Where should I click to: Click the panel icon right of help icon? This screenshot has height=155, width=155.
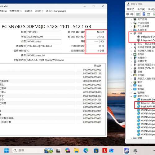[x=148, y=14]
